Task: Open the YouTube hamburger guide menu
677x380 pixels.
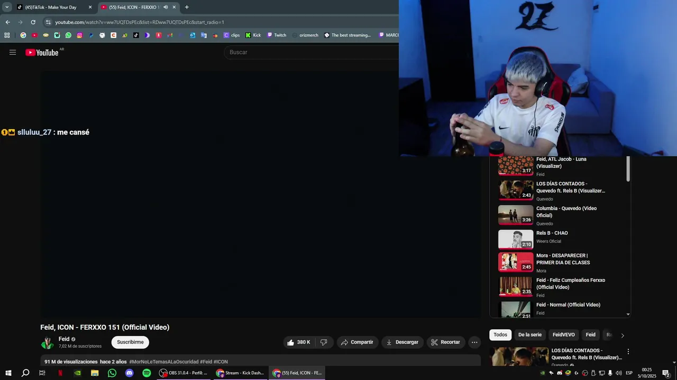Action: tap(13, 52)
